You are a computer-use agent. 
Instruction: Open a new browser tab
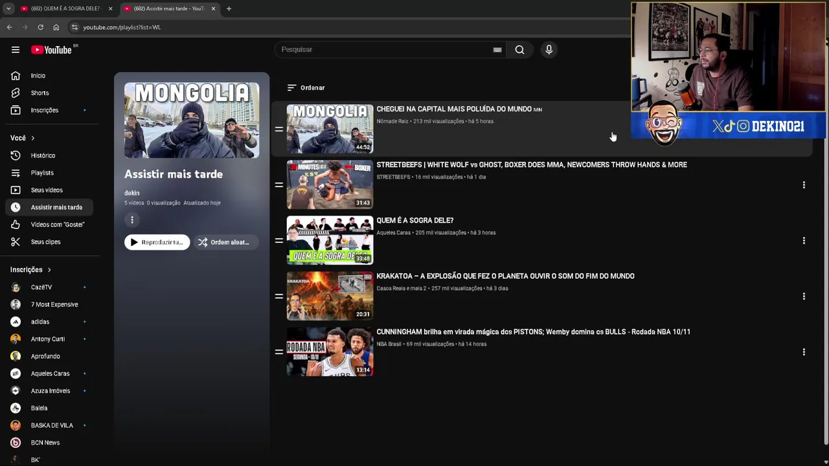point(229,8)
